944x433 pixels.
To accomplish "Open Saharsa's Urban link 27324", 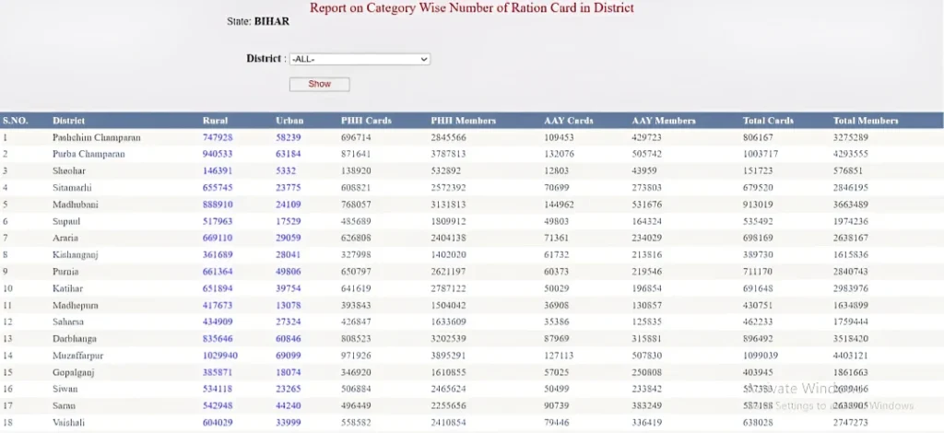I will (x=289, y=322).
